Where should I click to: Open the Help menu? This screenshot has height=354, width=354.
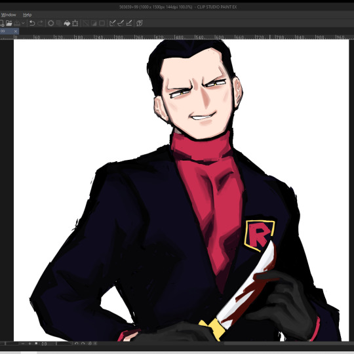28,15
